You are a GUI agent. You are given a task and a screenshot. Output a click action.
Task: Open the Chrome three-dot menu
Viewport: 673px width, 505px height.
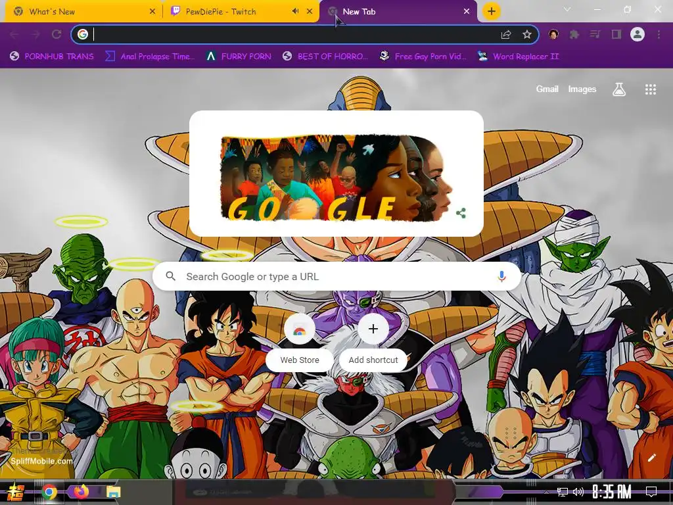coord(659,34)
